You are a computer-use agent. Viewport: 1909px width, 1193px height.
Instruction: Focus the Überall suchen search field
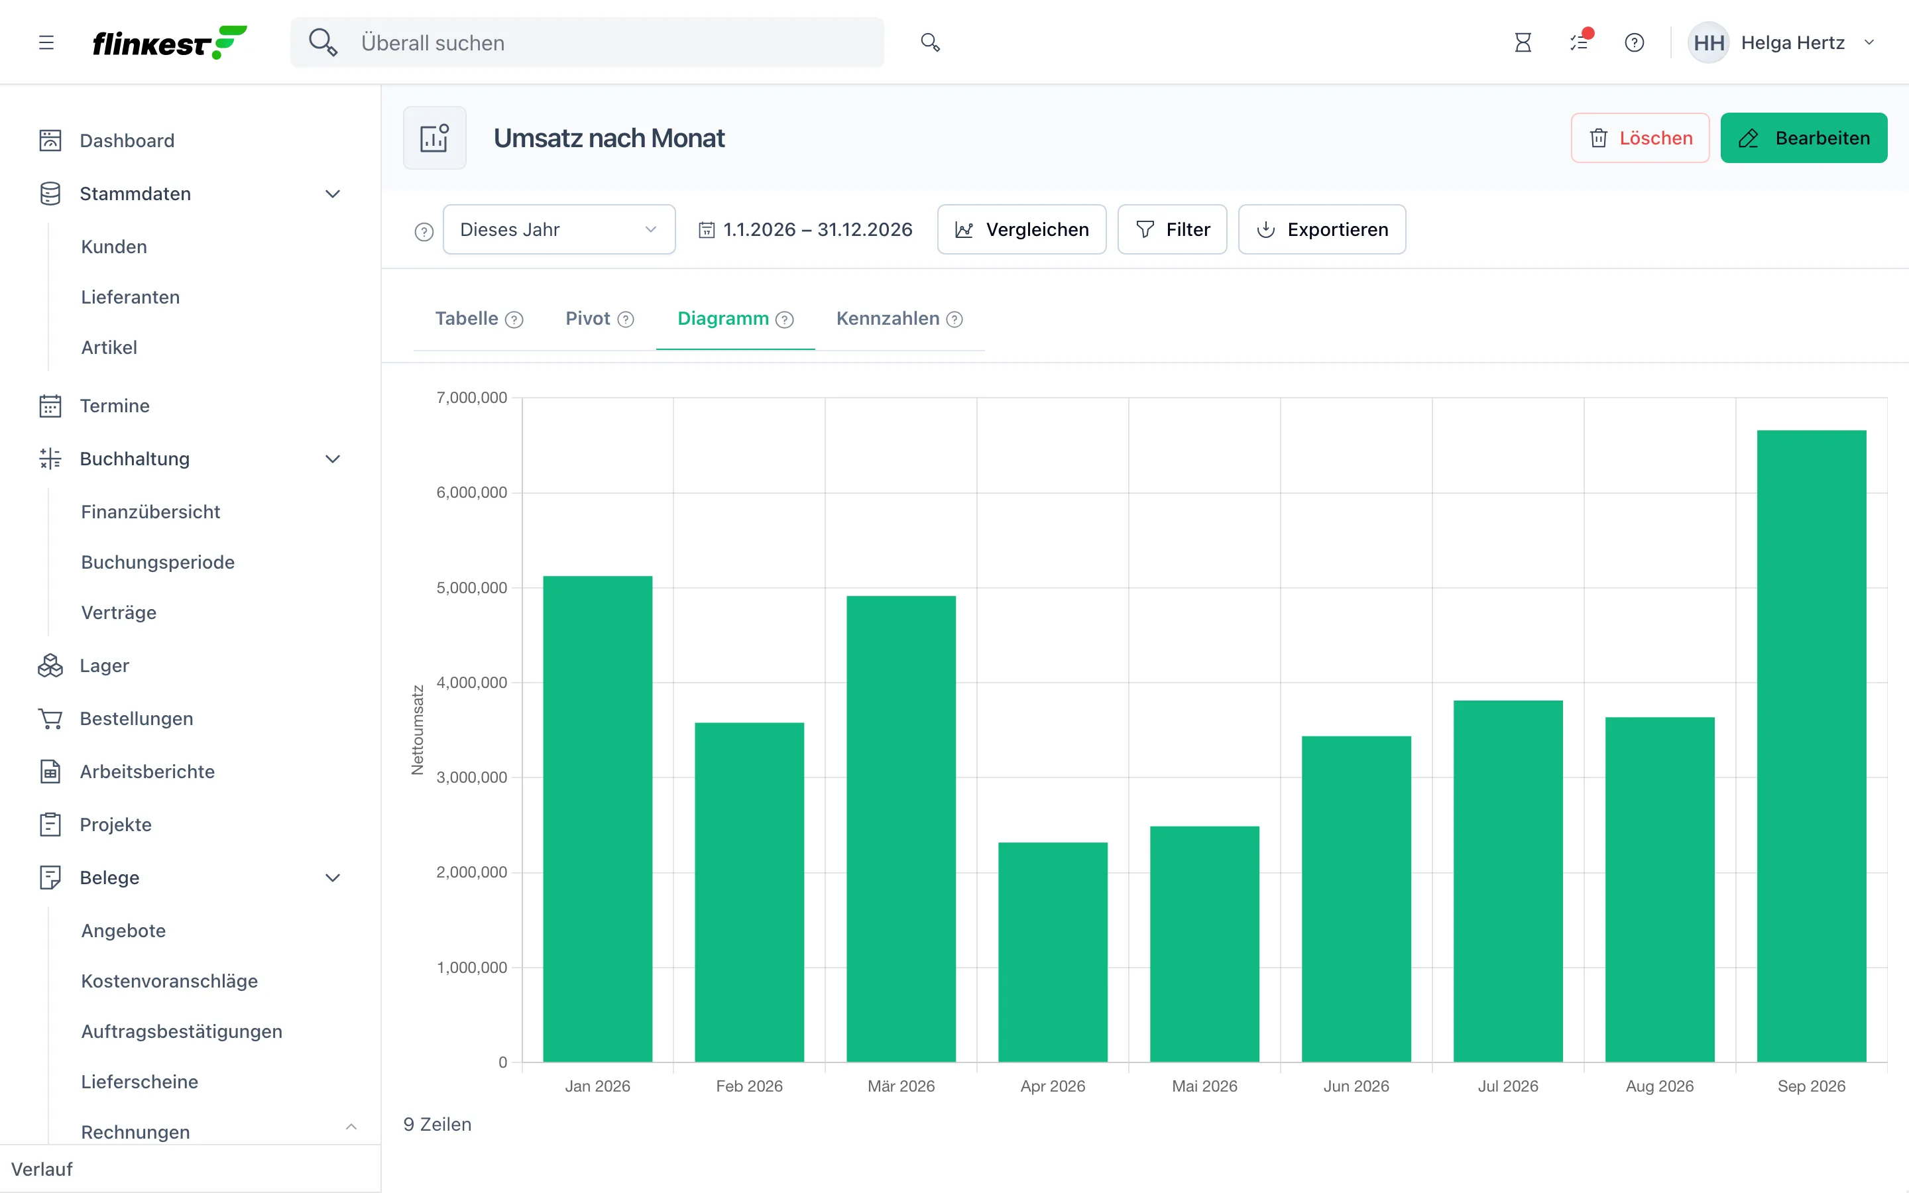pos(587,42)
